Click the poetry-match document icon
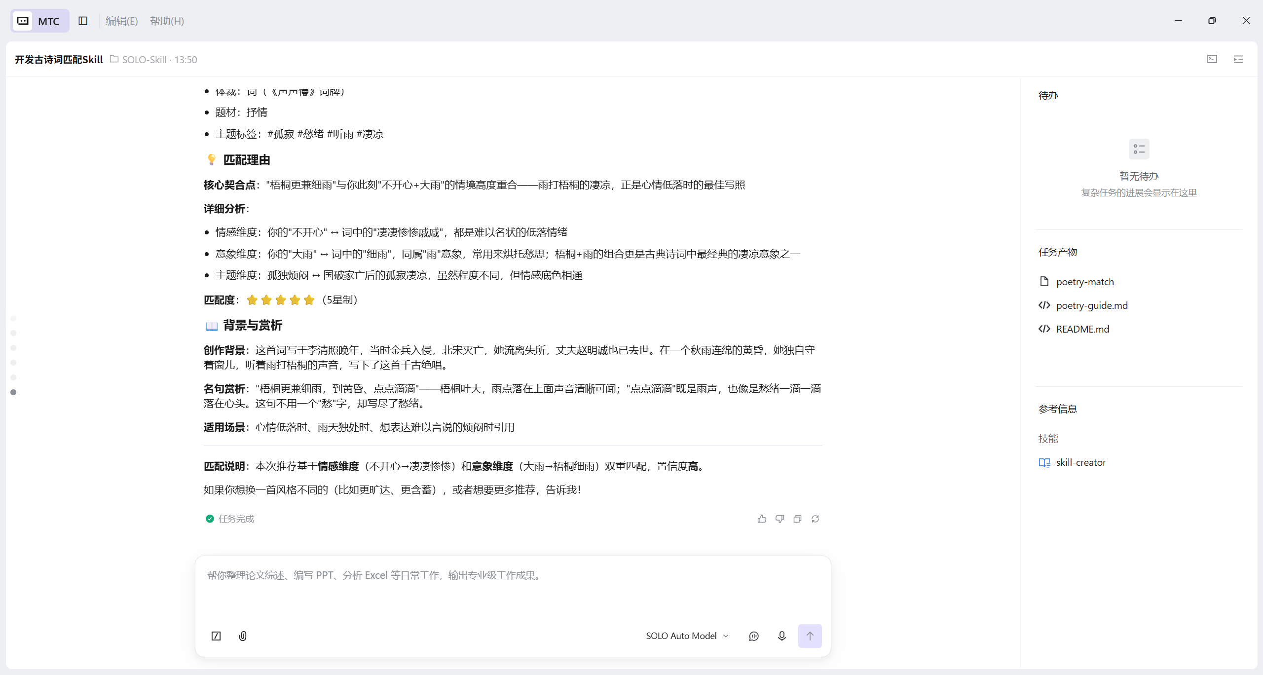Image resolution: width=1263 pixels, height=675 pixels. (1044, 281)
